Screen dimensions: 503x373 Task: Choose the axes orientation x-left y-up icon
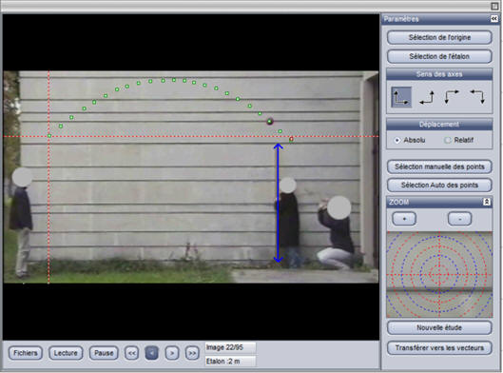click(427, 97)
